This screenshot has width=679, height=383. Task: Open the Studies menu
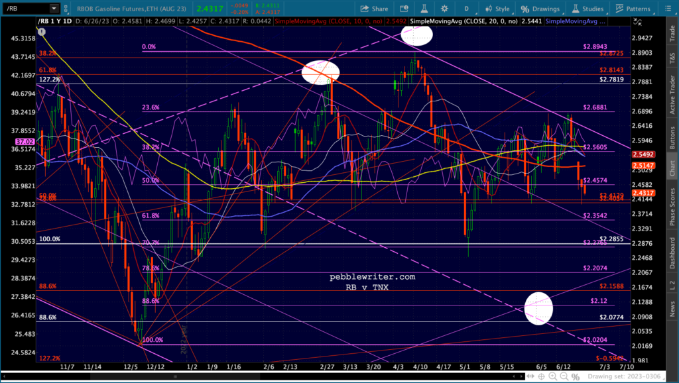pyautogui.click(x=587, y=9)
